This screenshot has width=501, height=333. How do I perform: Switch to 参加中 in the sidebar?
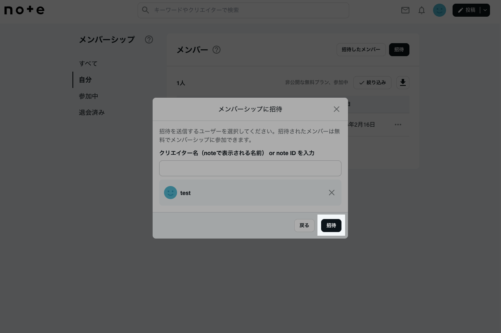coord(88,96)
